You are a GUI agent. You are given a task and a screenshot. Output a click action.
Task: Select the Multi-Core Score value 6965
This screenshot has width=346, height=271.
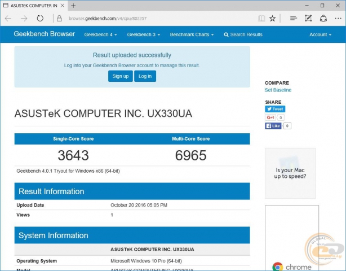(191, 155)
